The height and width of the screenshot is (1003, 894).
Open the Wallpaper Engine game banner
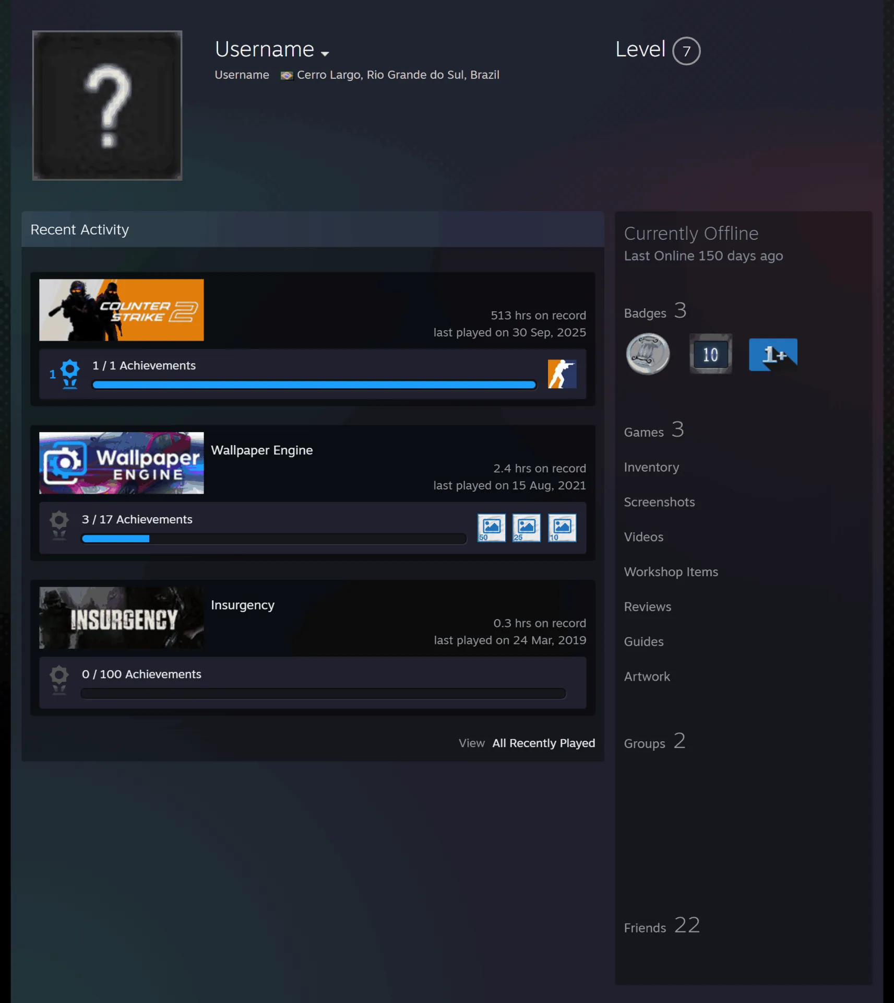pyautogui.click(x=122, y=463)
